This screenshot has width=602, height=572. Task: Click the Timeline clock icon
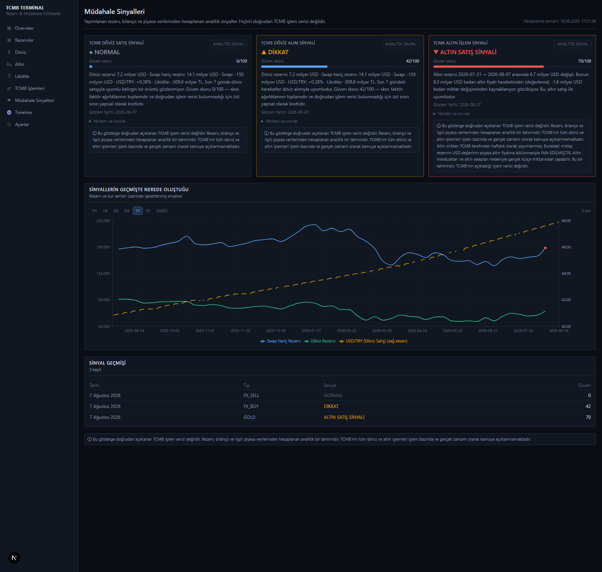[9, 113]
